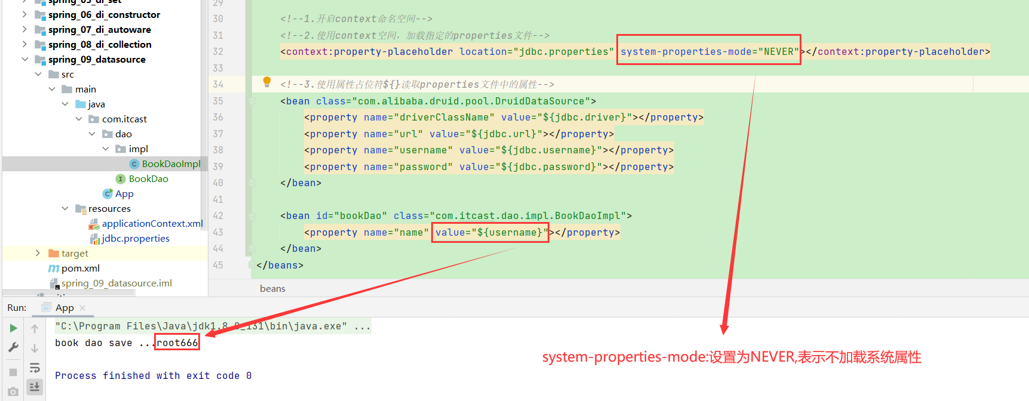Click the Down the stack trace arrow
The width and height of the screenshot is (1029, 401).
35,348
